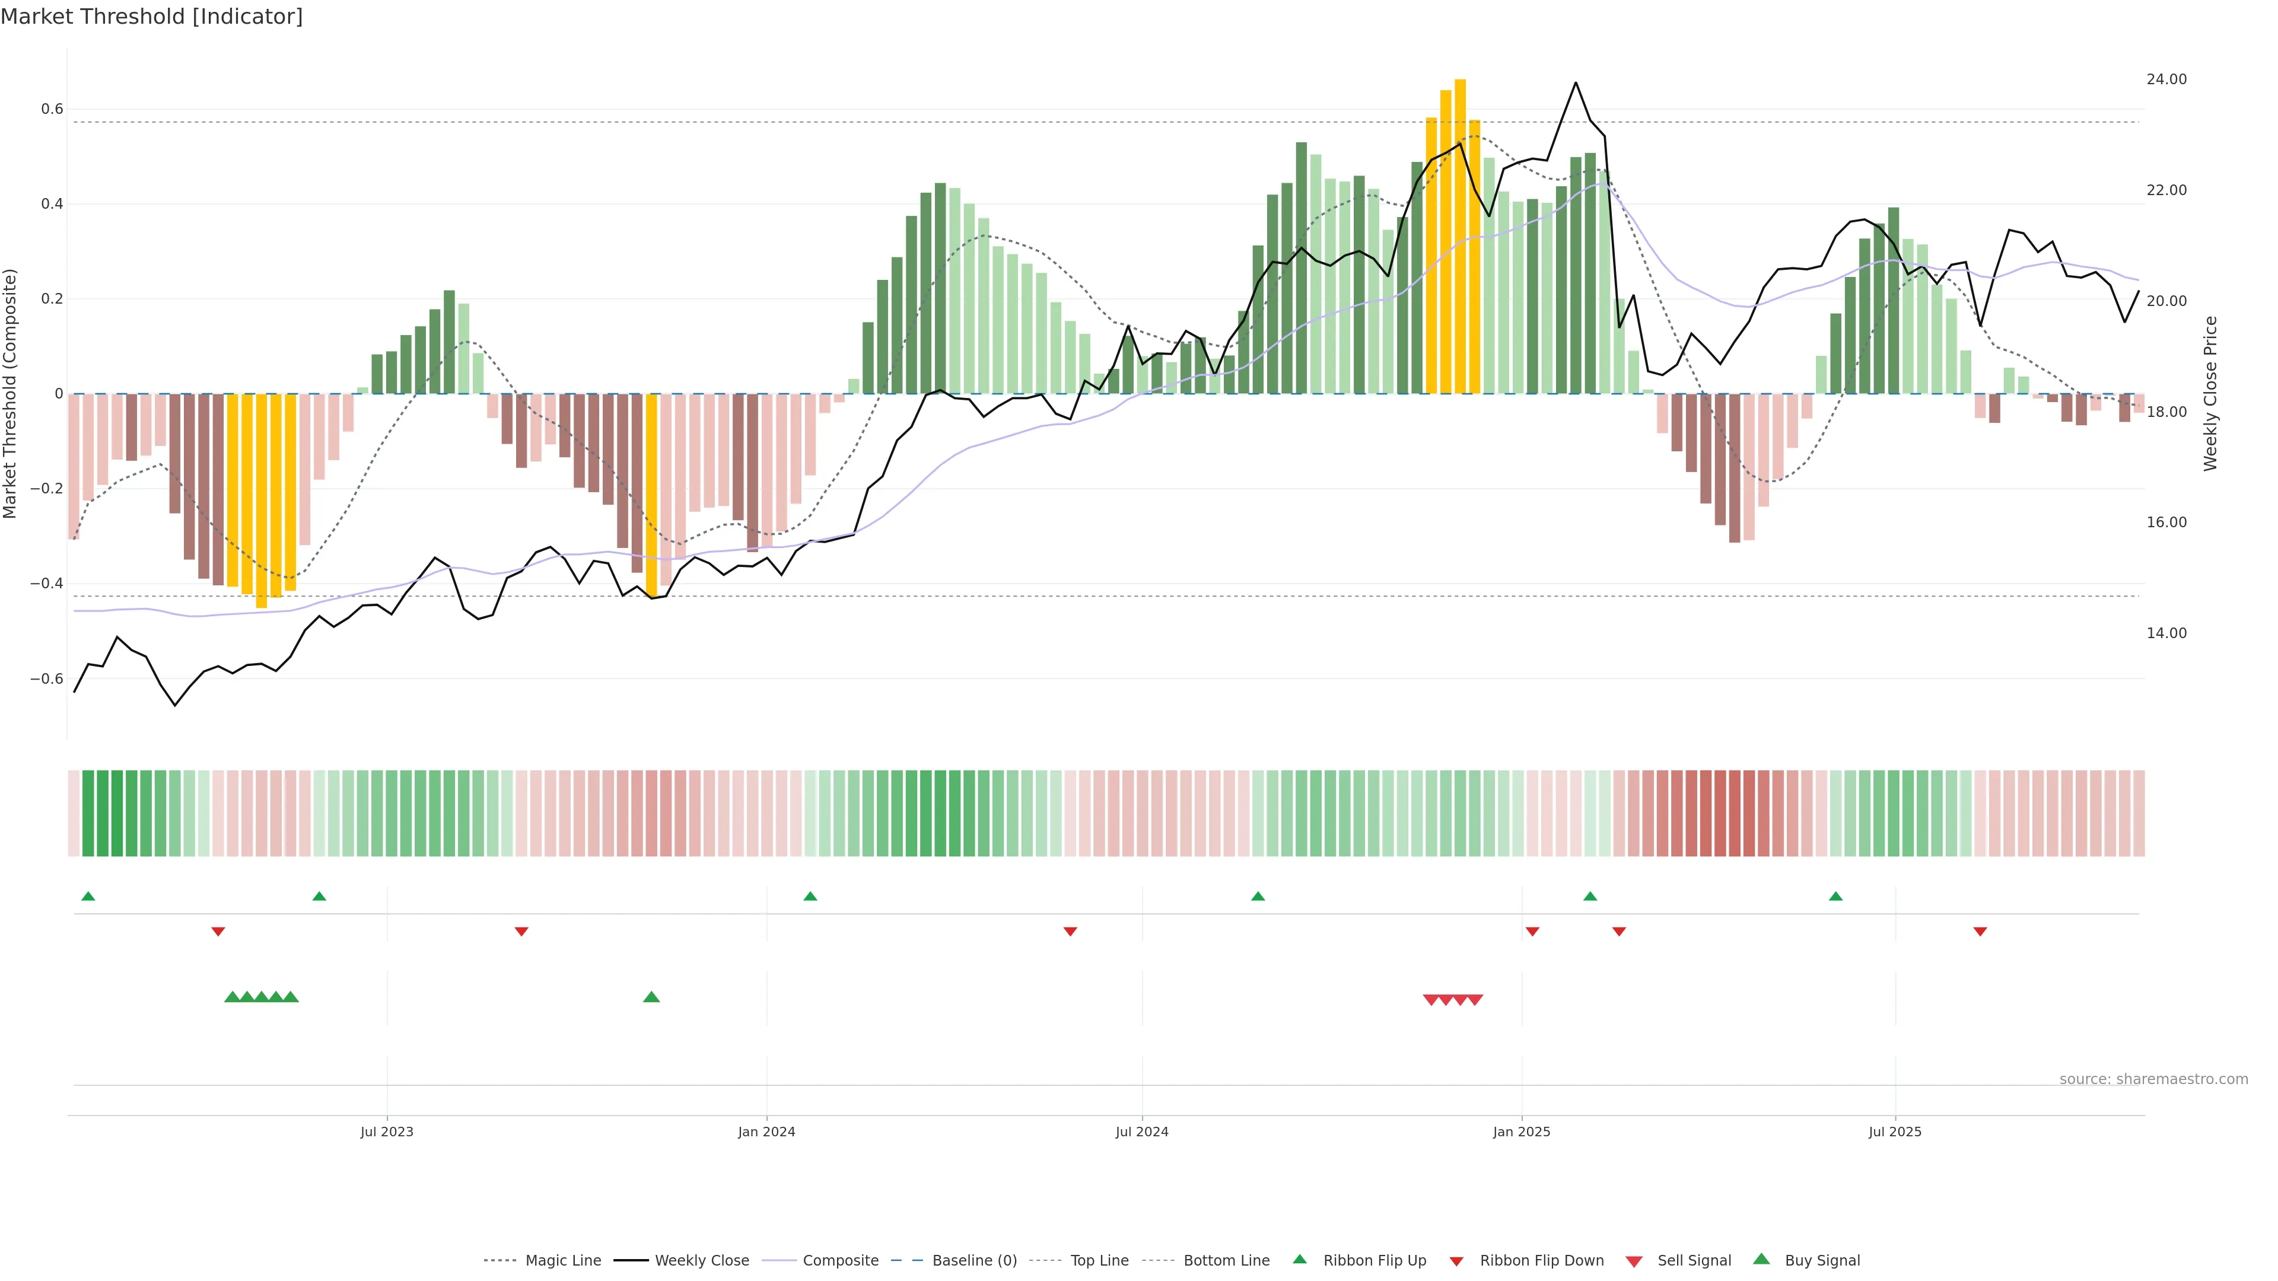The width and height of the screenshot is (2278, 1281).
Task: Click the Jul 2024 x-axis label
Action: click(1141, 1132)
